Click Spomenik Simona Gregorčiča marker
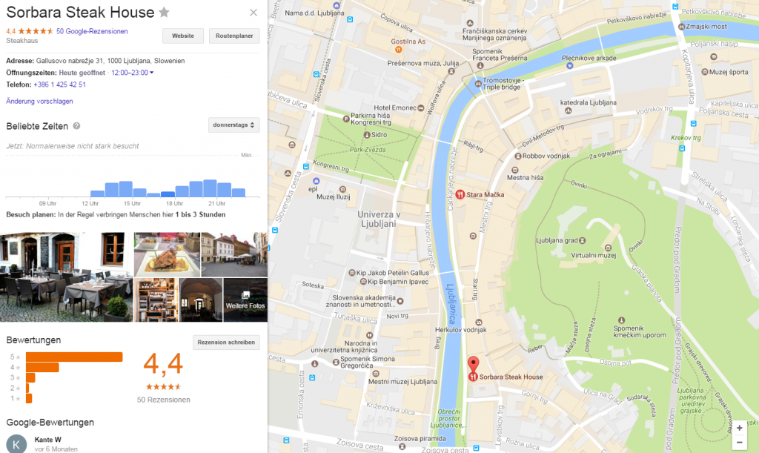The image size is (759, 453). coord(336,362)
